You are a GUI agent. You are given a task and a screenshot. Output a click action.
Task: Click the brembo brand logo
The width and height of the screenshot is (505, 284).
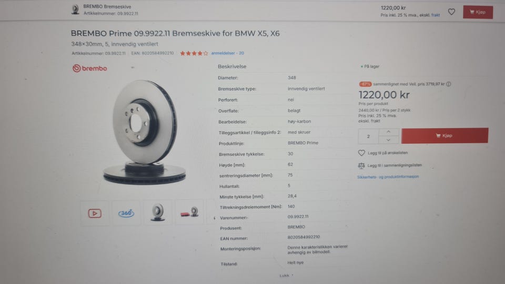coord(90,68)
